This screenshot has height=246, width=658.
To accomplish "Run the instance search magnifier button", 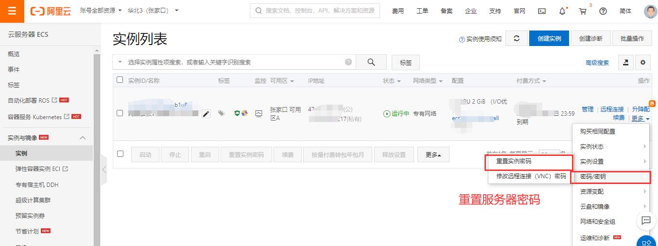I will pyautogui.click(x=371, y=62).
